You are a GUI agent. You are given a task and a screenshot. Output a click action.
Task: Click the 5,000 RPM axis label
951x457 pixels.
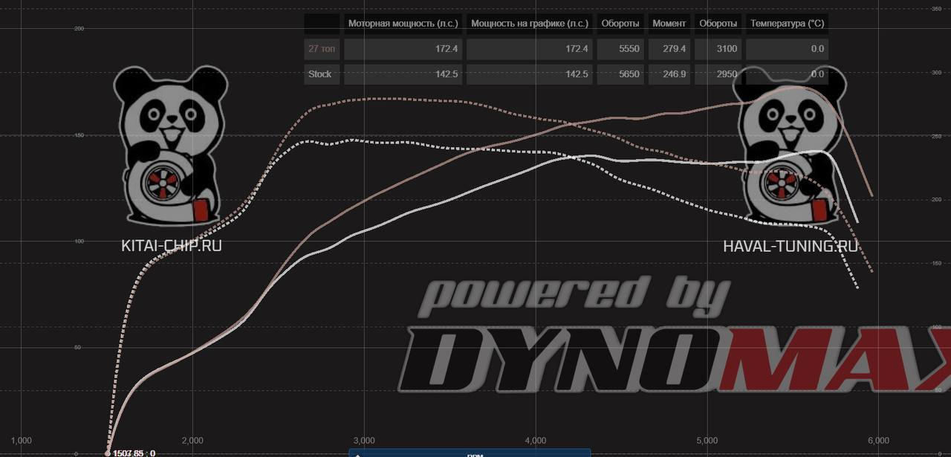pyautogui.click(x=707, y=440)
